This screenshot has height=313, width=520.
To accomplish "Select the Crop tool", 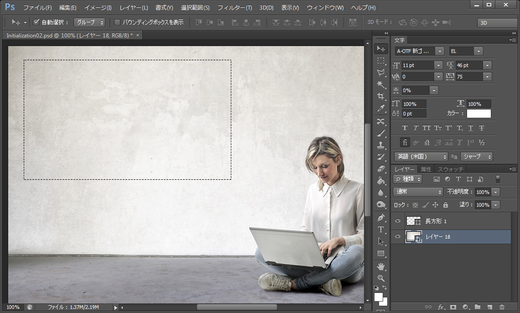I will (x=381, y=96).
